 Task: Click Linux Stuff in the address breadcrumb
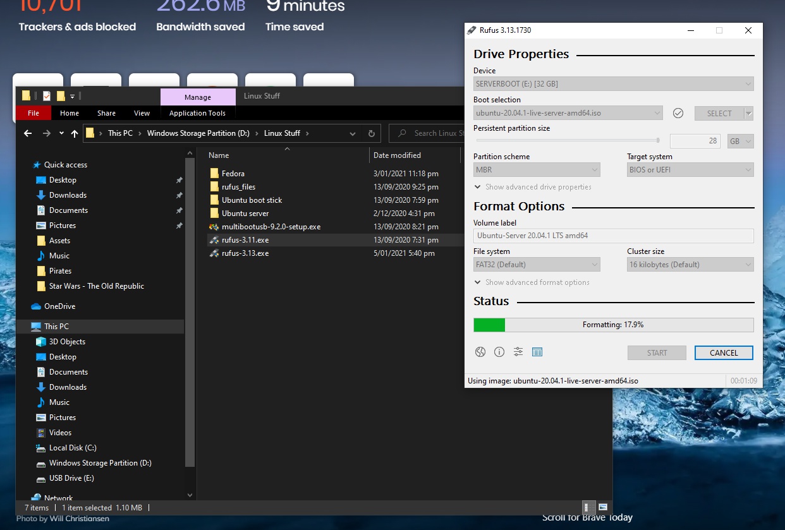pos(282,133)
